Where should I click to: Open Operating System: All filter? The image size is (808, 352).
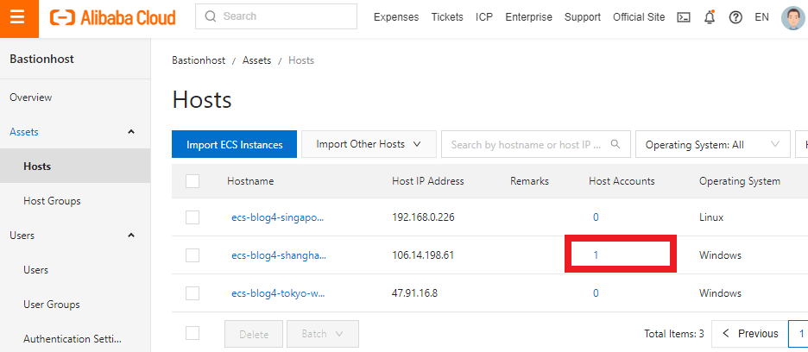coord(713,144)
